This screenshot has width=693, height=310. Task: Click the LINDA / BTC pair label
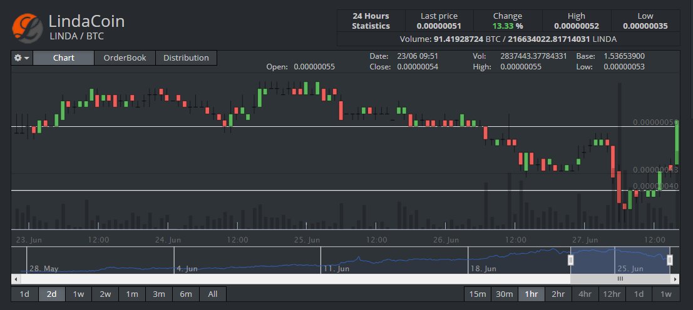point(76,36)
